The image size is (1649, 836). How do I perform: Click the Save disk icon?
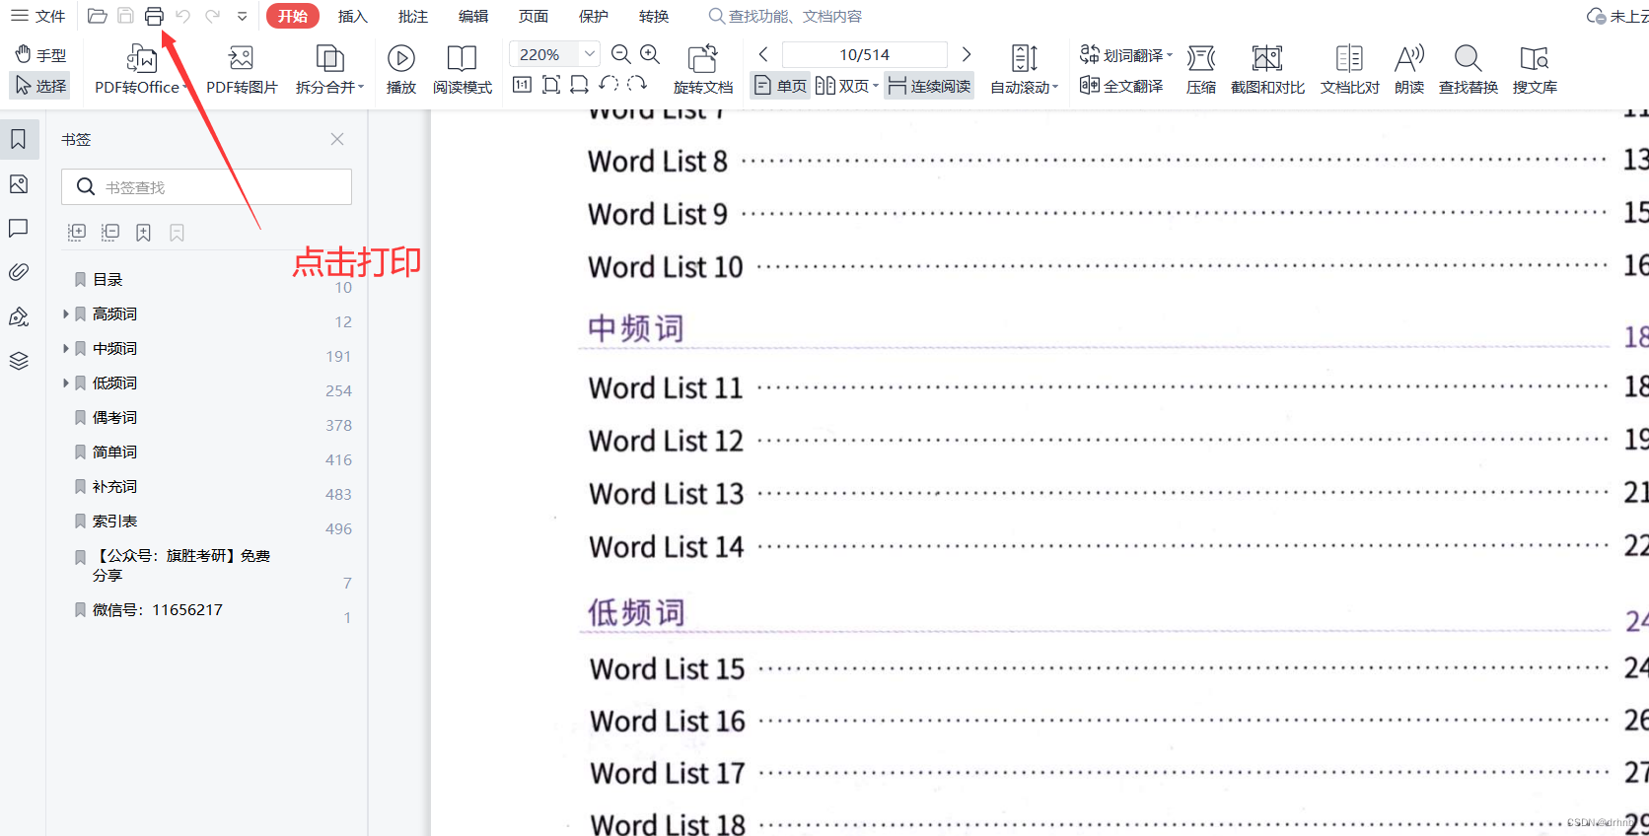125,16
